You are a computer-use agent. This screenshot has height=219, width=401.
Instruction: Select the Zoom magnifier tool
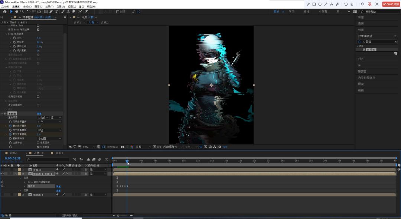point(22,12)
